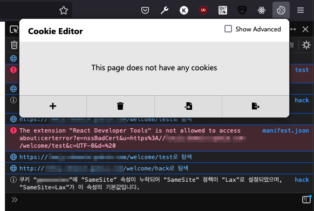Open the Pocket save icon
Screen dimensions: 314x211
pyautogui.click(x=145, y=10)
